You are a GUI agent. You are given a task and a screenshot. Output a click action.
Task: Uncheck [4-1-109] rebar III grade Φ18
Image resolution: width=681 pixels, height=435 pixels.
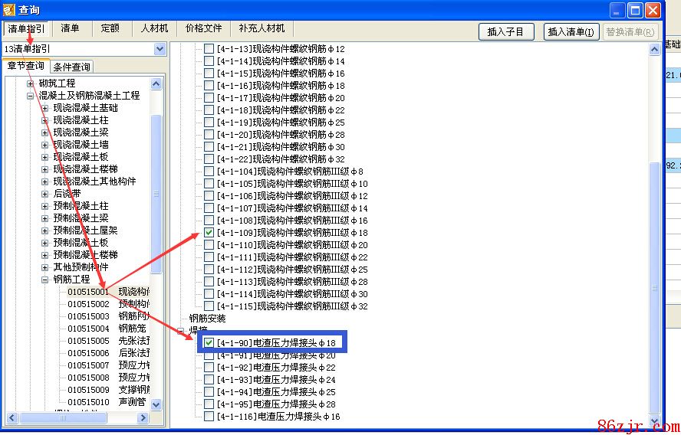coord(209,233)
